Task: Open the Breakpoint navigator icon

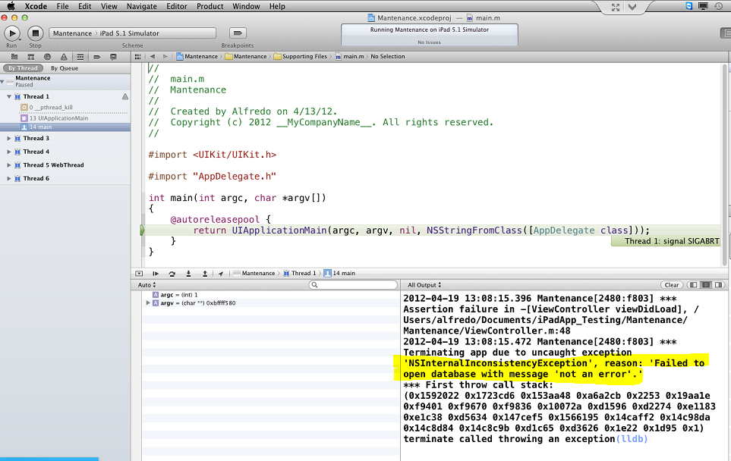Action: [97, 57]
